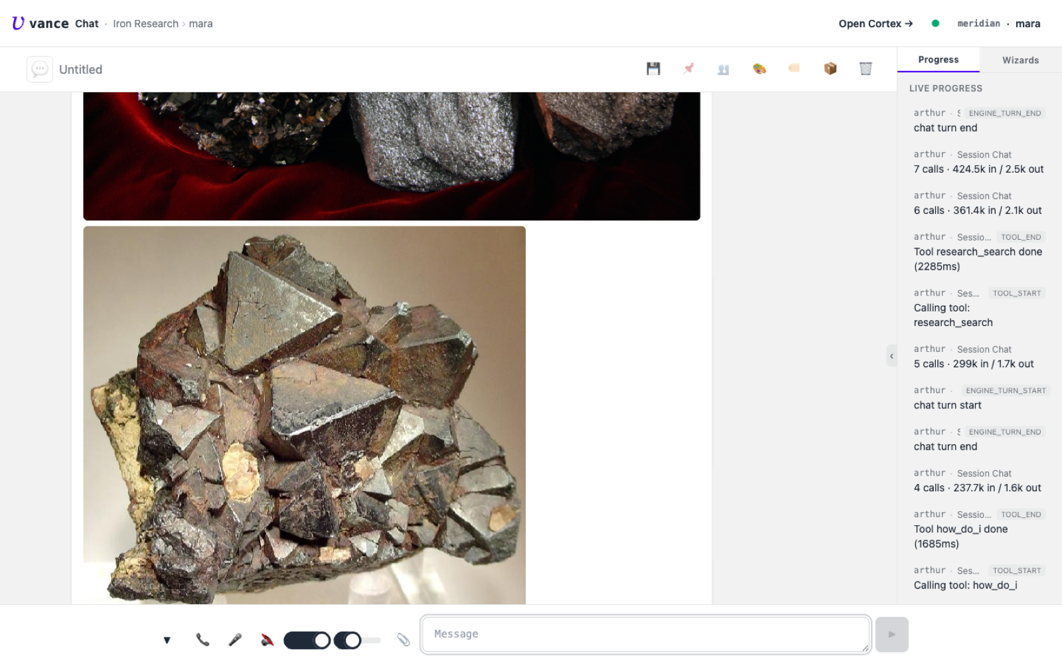
Task: Select 'Calling tool: research_search' entry
Action: coord(979,307)
